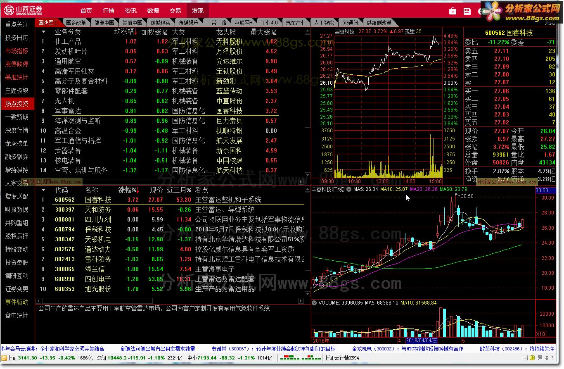Switch to 人工智能 tab

coord(324,23)
